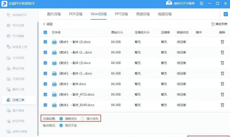
Task: Click the 转换状态 column header
Action: (x=183, y=33)
